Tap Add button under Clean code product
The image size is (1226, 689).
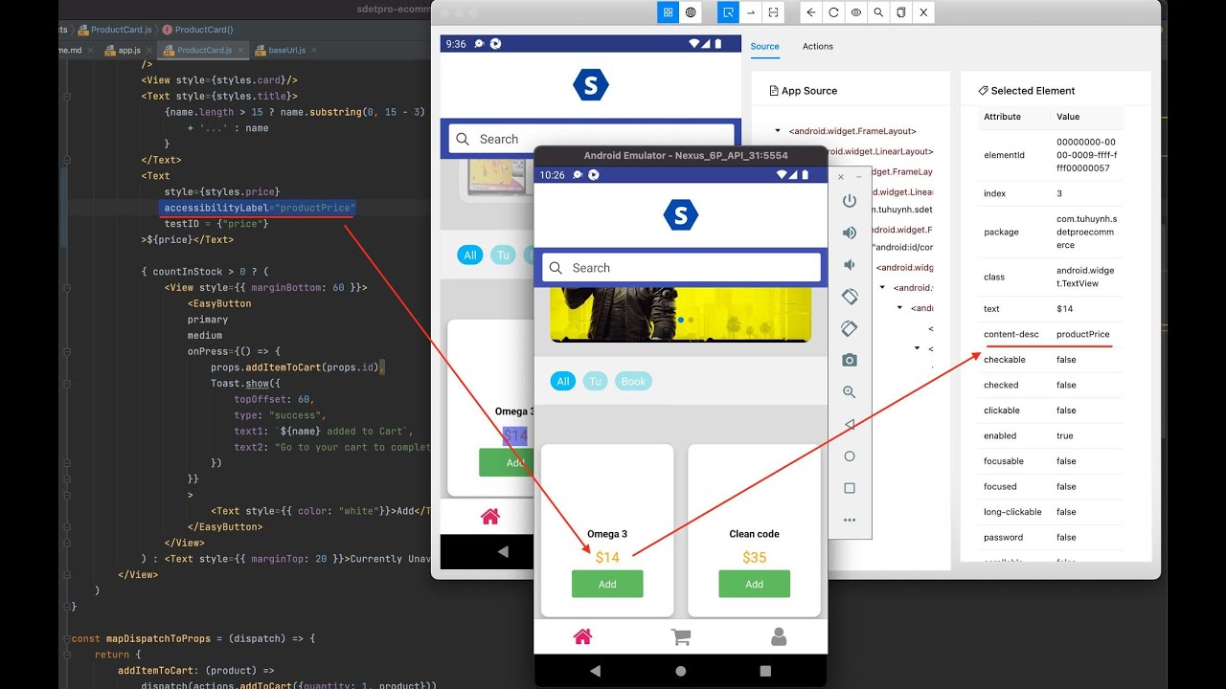[x=755, y=584]
